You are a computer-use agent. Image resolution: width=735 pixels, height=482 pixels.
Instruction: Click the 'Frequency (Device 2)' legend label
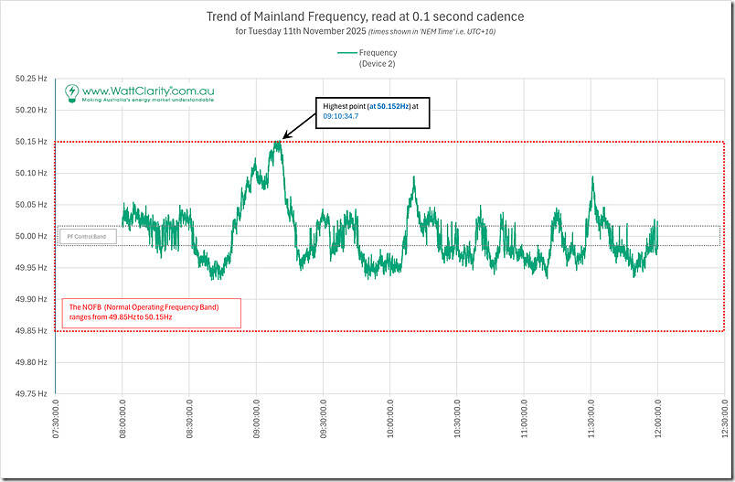(378, 59)
